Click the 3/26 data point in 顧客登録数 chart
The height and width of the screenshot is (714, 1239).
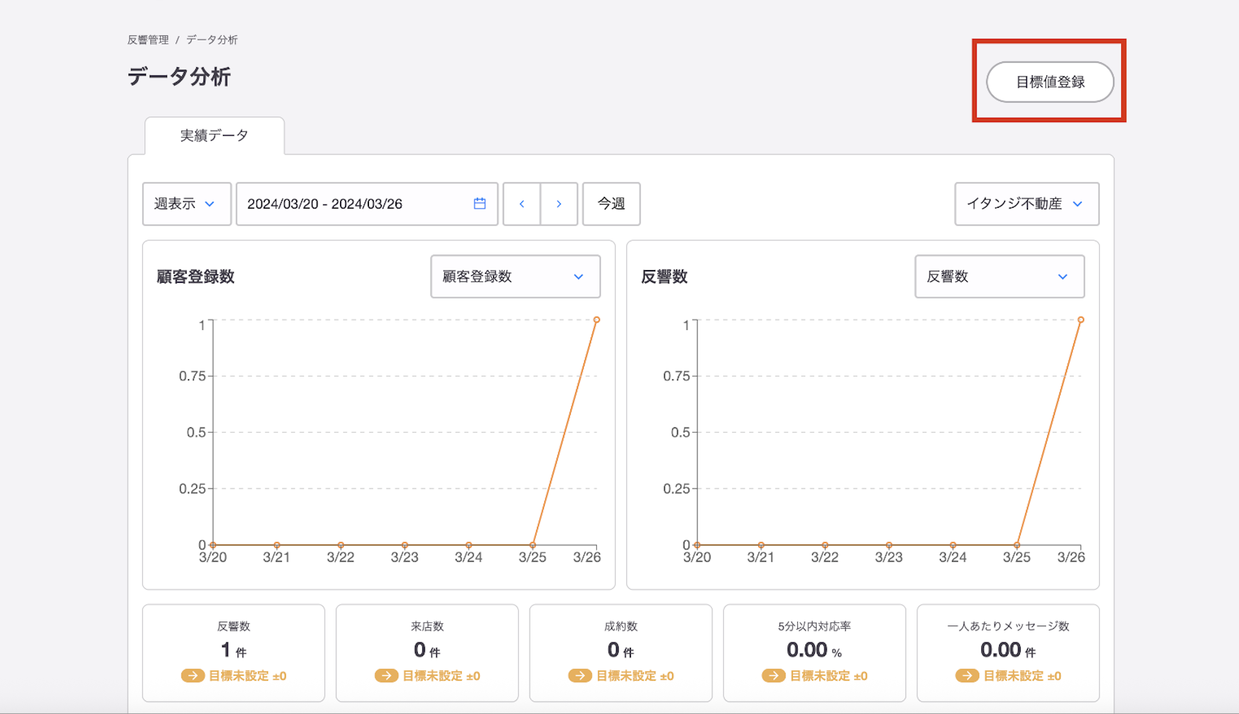[596, 320]
